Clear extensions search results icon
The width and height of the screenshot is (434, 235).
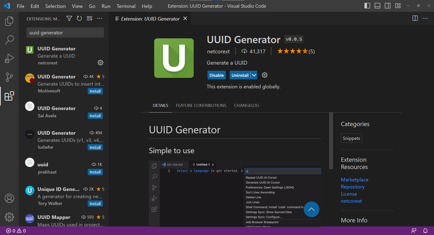click(89, 19)
